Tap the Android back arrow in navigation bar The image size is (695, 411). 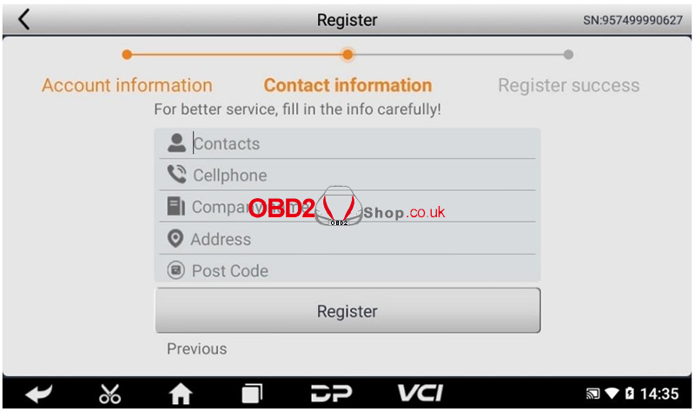point(38,394)
